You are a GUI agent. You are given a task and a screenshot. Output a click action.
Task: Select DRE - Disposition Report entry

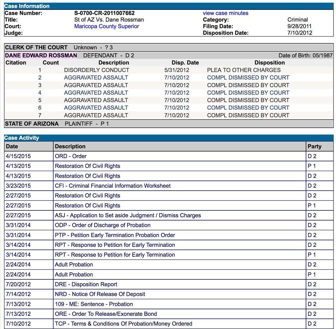tap(86, 284)
